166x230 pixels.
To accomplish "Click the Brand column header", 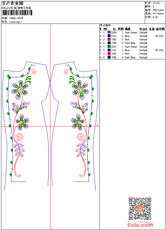I will click(143, 29).
